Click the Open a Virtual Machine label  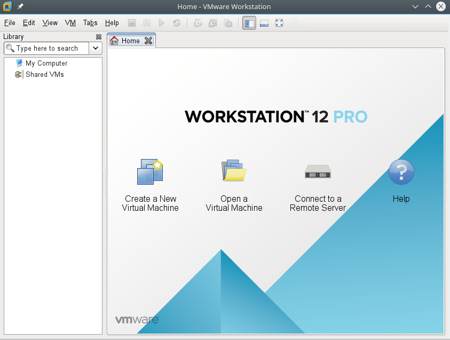click(x=234, y=203)
